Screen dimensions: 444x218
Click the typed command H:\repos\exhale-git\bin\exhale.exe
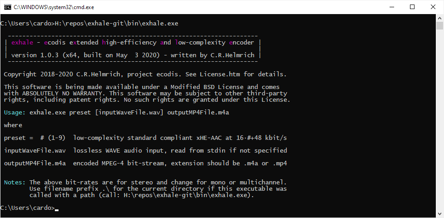click(117, 24)
